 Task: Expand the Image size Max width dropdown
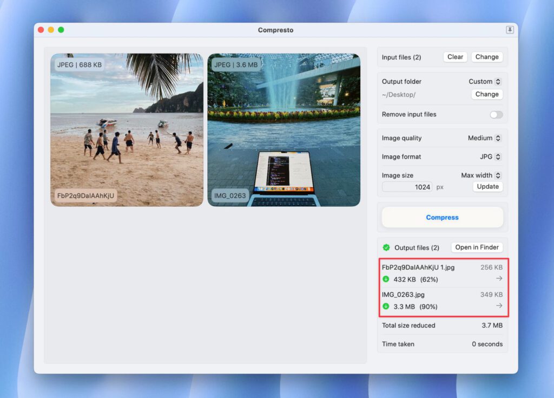click(480, 175)
